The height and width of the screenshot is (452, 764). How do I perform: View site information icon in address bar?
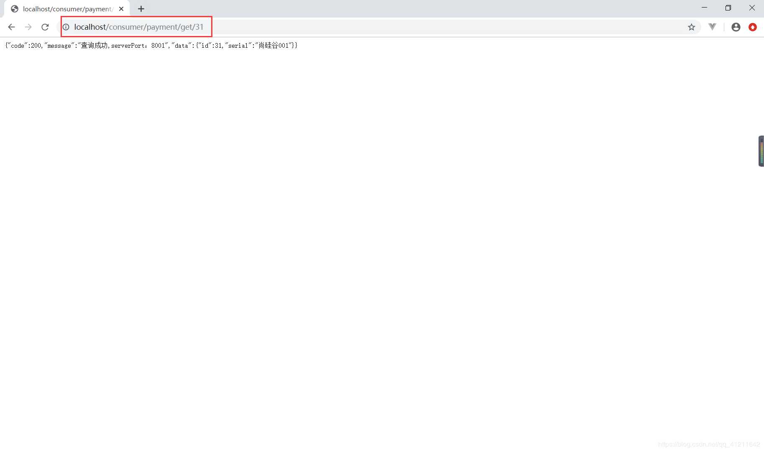[66, 27]
